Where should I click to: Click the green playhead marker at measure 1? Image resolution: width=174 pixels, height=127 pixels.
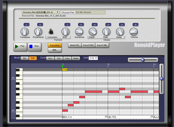click(x=63, y=66)
